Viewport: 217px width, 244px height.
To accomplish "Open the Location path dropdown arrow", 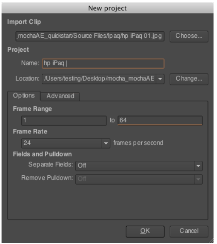I will 160,79.
